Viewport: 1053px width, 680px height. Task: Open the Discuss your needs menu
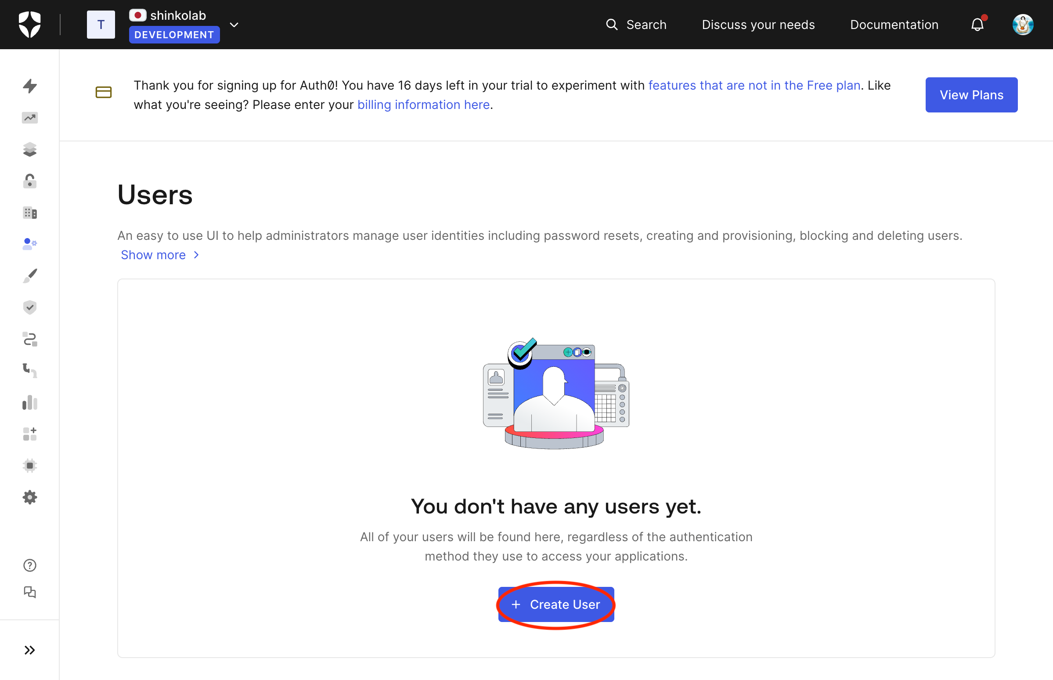tap(758, 24)
